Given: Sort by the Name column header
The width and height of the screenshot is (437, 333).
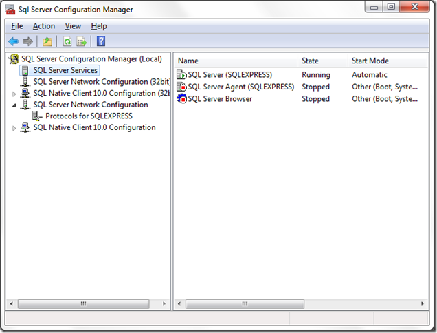Looking at the screenshot, I should [236, 61].
